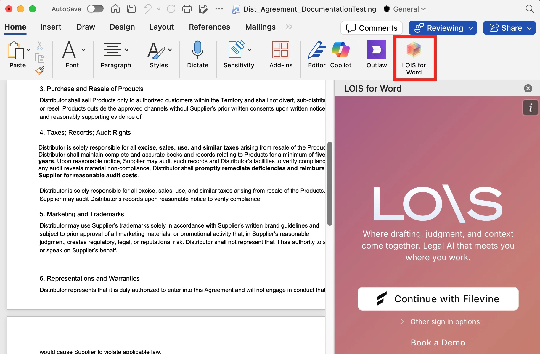Go to the References tab
Screen dimensions: 540x354
pos(210,27)
